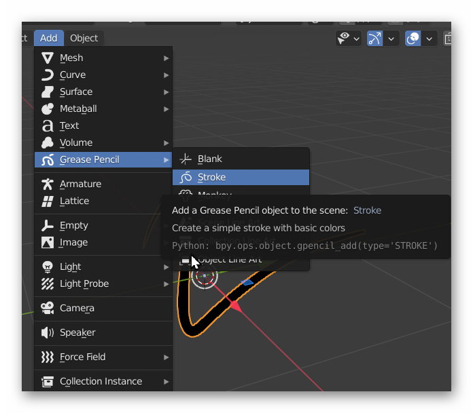Open the selectability and visibility icon

[343, 39]
